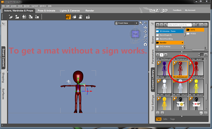The width and height of the screenshot is (212, 129).
Task: Go back in Content Library navigation
Action: pyautogui.click(x=157, y=25)
